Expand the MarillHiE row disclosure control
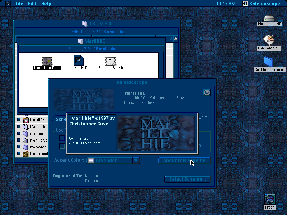The width and height of the screenshot is (287, 215). click(x=19, y=126)
